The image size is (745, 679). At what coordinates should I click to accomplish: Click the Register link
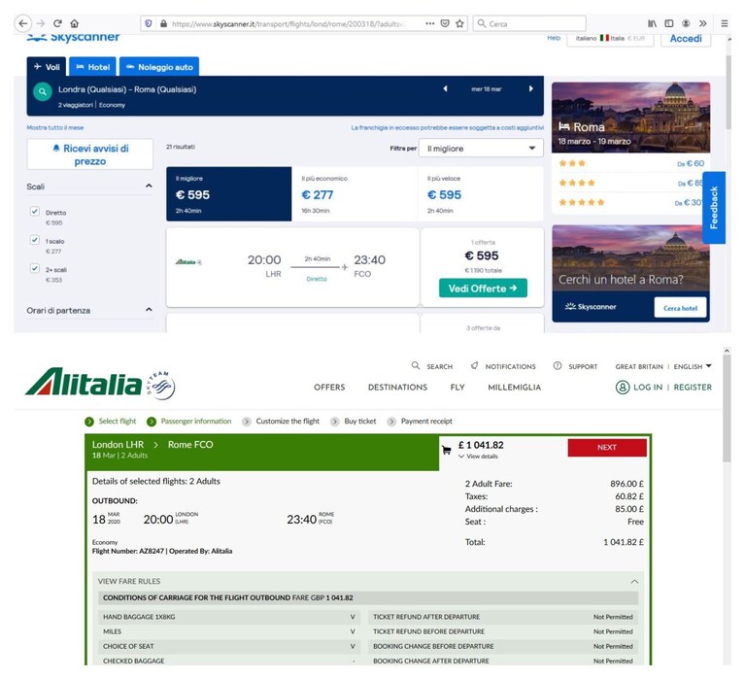coord(693,388)
